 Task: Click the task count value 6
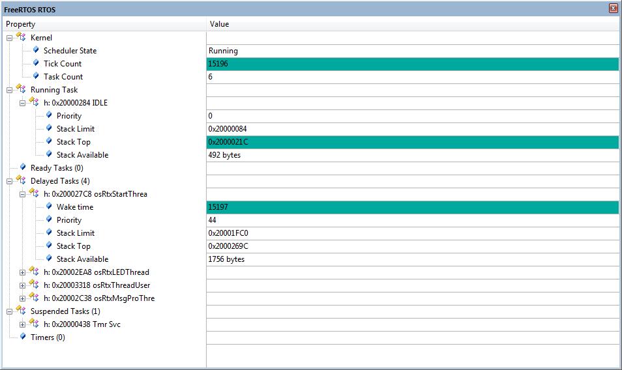click(x=210, y=77)
